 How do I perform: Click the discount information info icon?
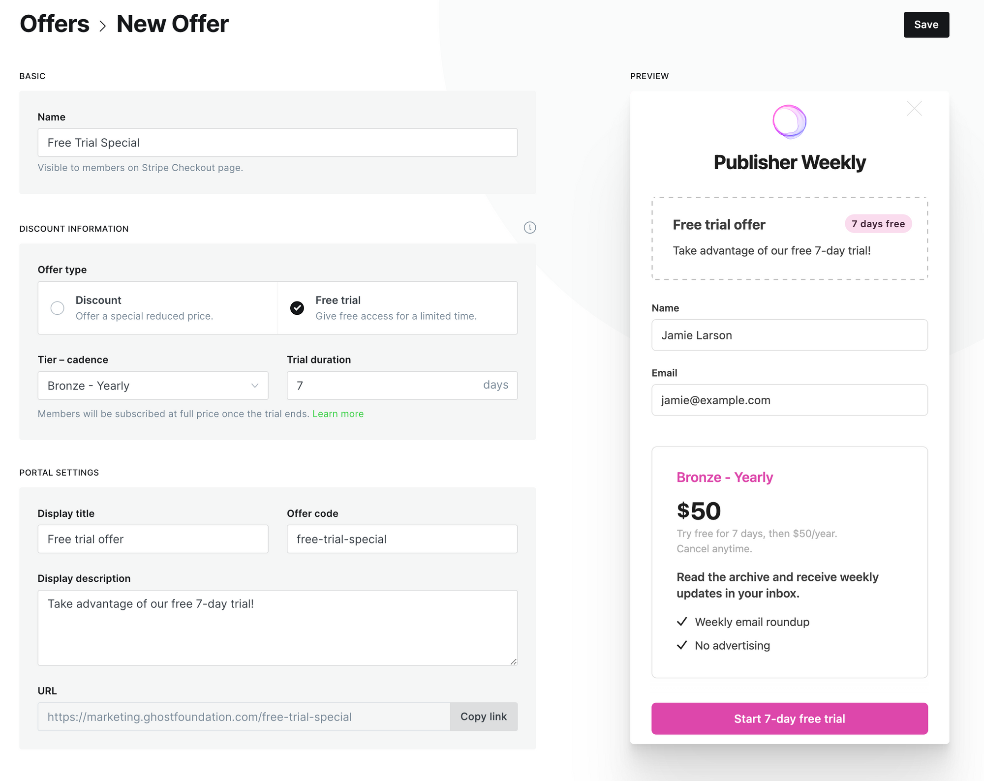[x=529, y=228]
